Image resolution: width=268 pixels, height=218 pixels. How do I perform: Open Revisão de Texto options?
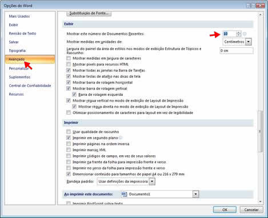coord(22,34)
